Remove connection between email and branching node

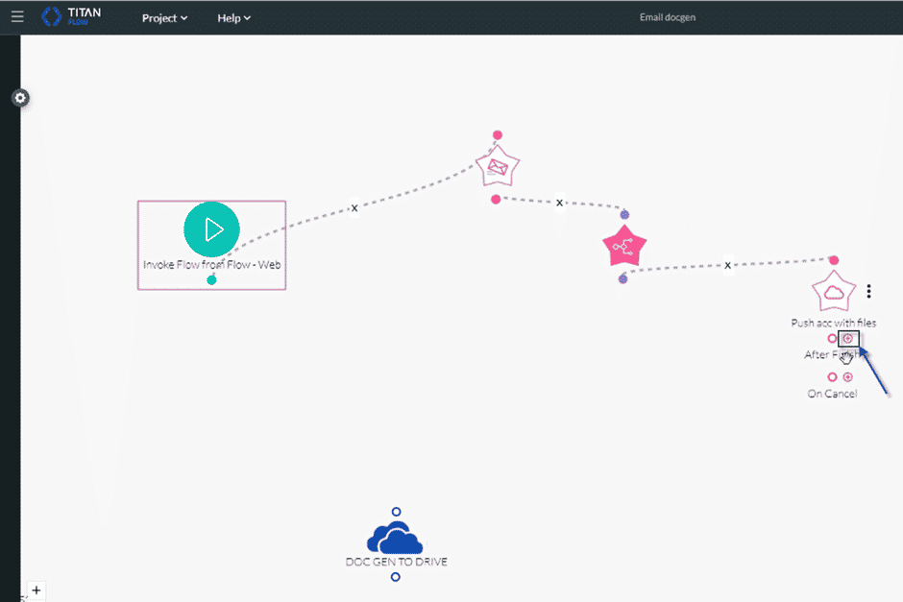(559, 203)
